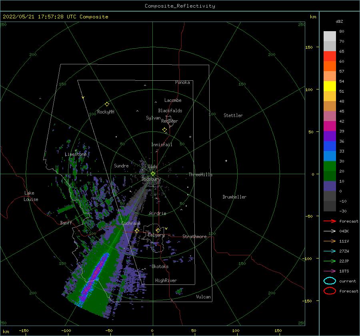The width and height of the screenshot is (360, 336).
Task: Click the timestamp 2022/05/21 17:57:28 UTC Composite
Action: (55, 17)
